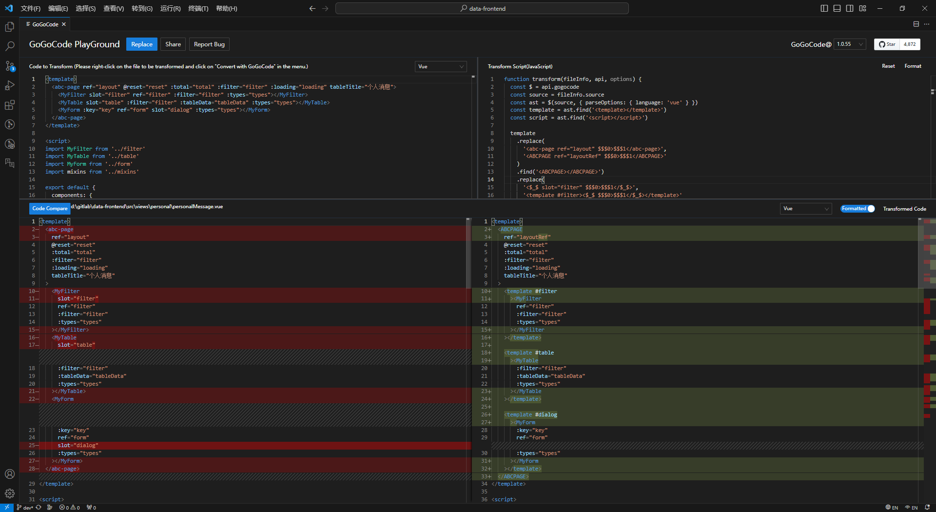Image resolution: width=936 pixels, height=512 pixels.
Task: Open the 编辑(E) menu
Action: click(x=58, y=8)
